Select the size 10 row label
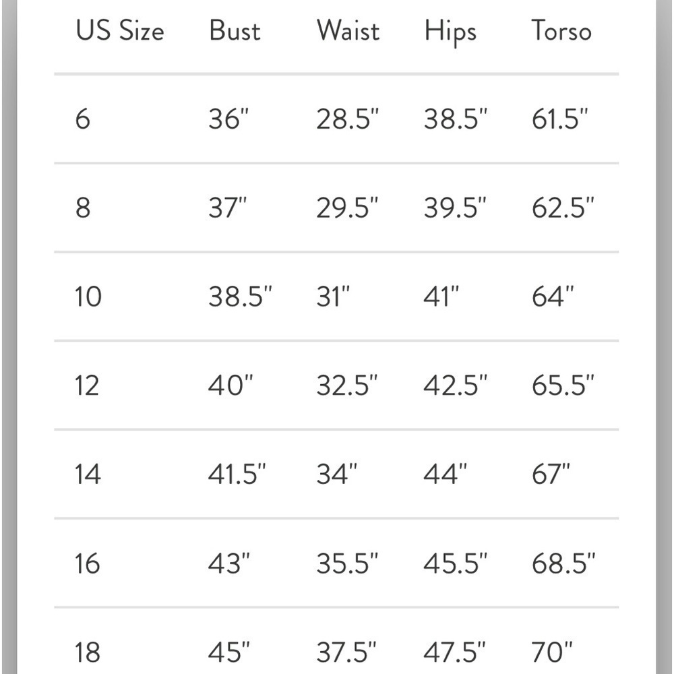 [x=88, y=297]
